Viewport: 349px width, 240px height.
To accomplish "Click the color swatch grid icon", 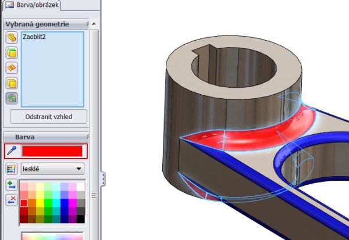I will pyautogui.click(x=12, y=169).
